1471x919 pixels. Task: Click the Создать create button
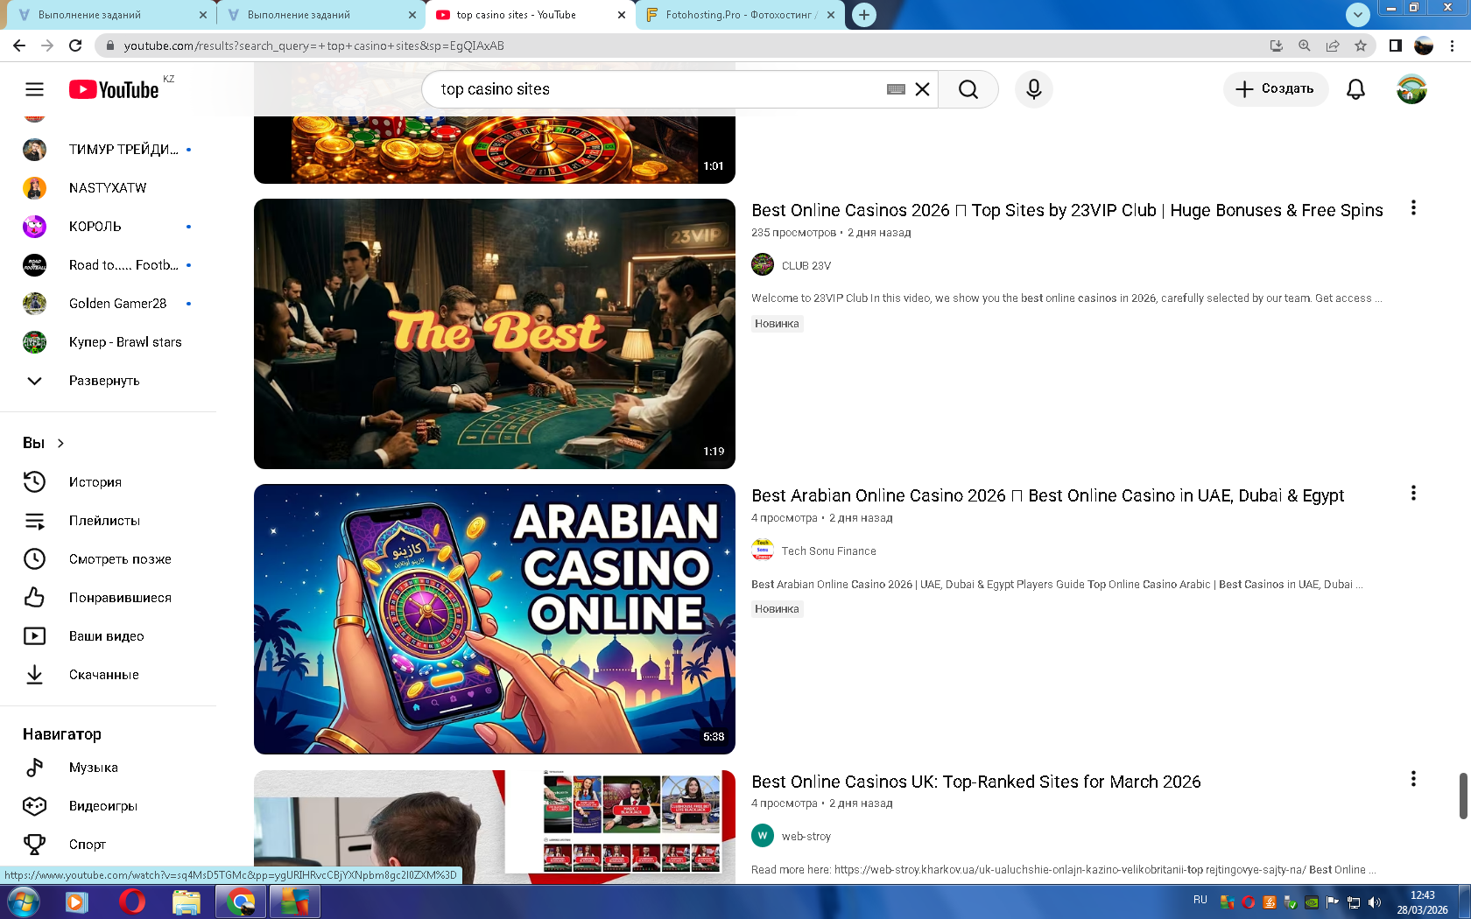[1275, 89]
